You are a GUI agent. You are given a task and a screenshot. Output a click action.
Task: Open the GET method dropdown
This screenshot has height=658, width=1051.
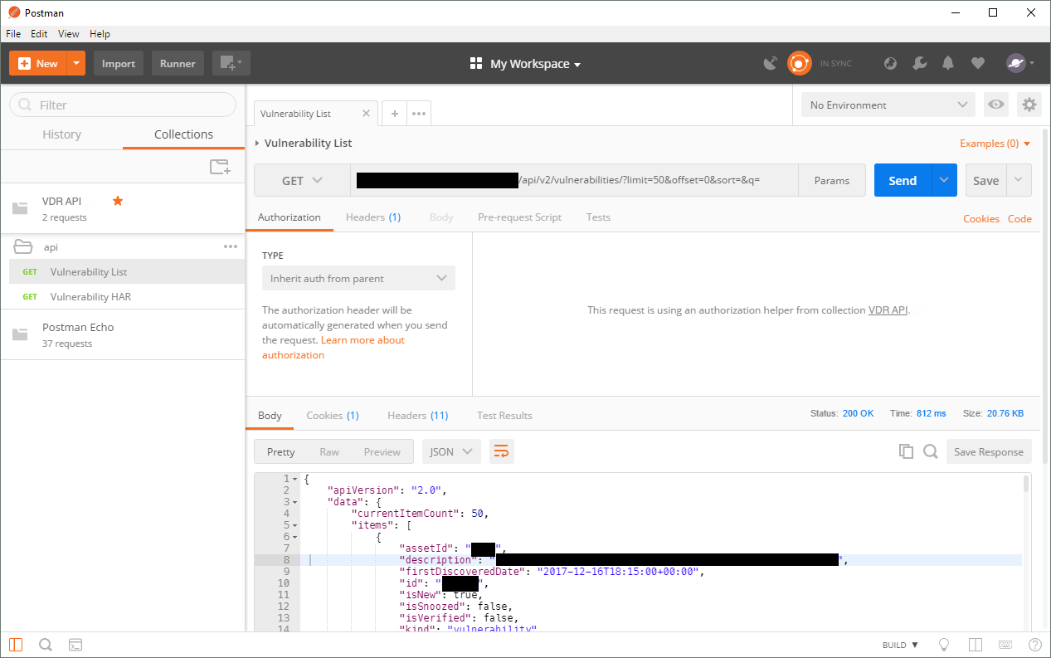(x=303, y=180)
